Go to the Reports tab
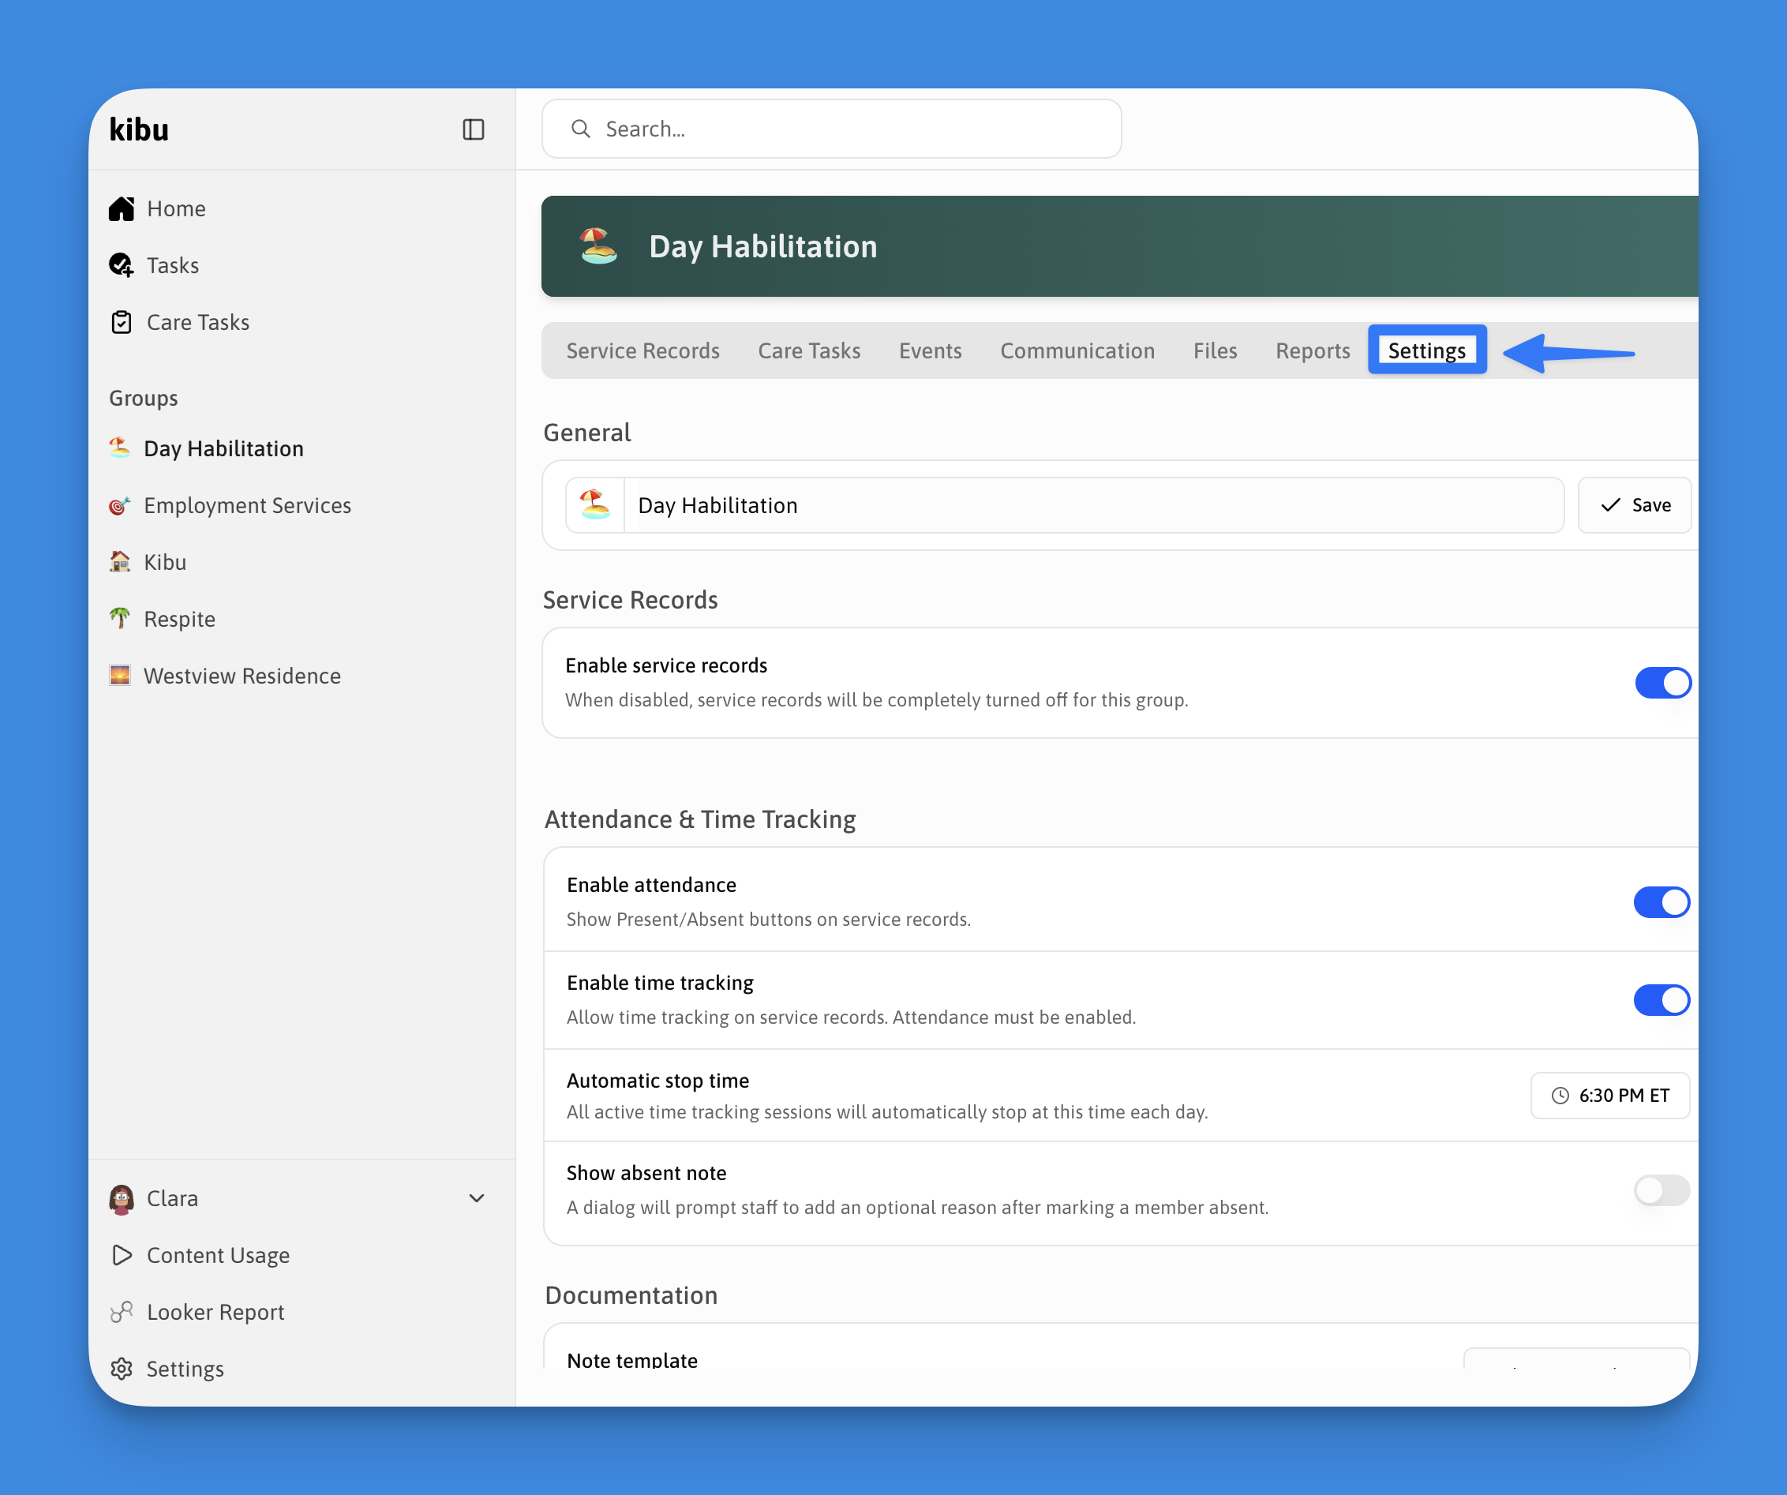The height and width of the screenshot is (1495, 1787). coord(1312,350)
